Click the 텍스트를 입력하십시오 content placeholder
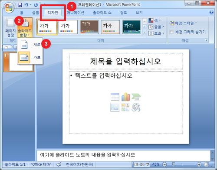Screen dimensions: 217x170 coord(126,102)
